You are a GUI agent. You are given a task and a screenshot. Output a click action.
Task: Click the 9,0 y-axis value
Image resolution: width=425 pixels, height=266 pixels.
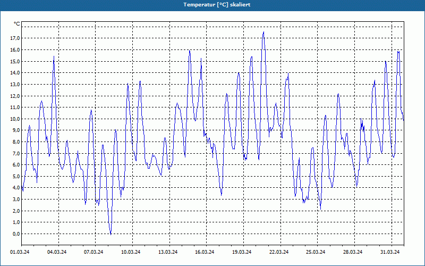pos(16,130)
